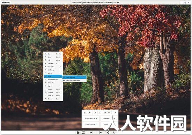This screenshot has height=135, width=192.
Task: Click the trash icon beside Delete file
Action: pyautogui.click(x=45, y=96)
